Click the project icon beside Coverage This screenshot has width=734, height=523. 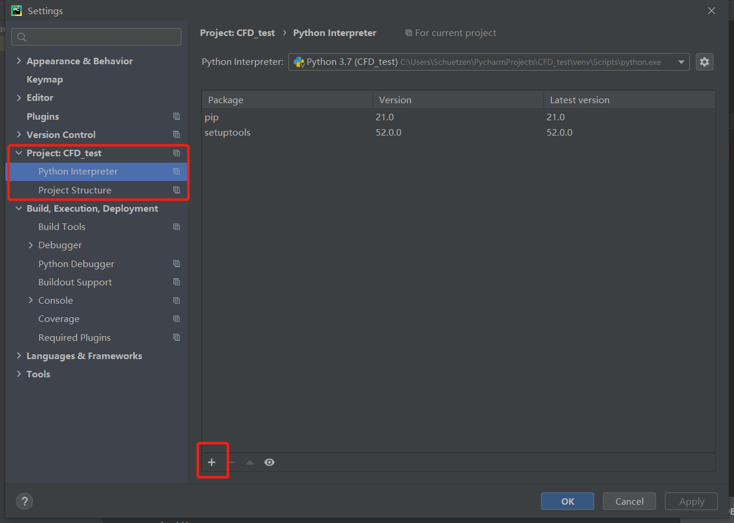coord(176,319)
